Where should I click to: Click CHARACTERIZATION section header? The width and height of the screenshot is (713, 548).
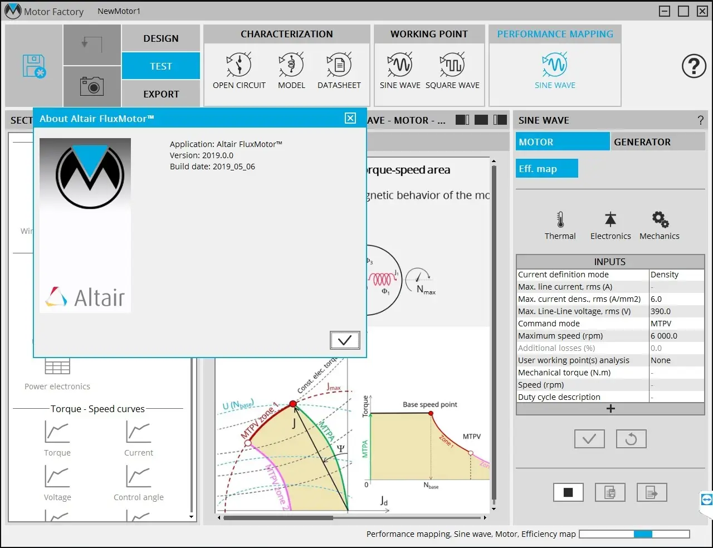click(287, 34)
